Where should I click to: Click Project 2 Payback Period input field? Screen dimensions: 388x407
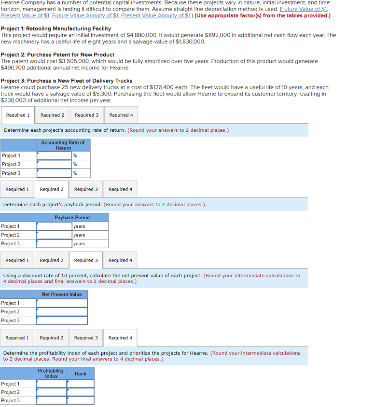54,235
